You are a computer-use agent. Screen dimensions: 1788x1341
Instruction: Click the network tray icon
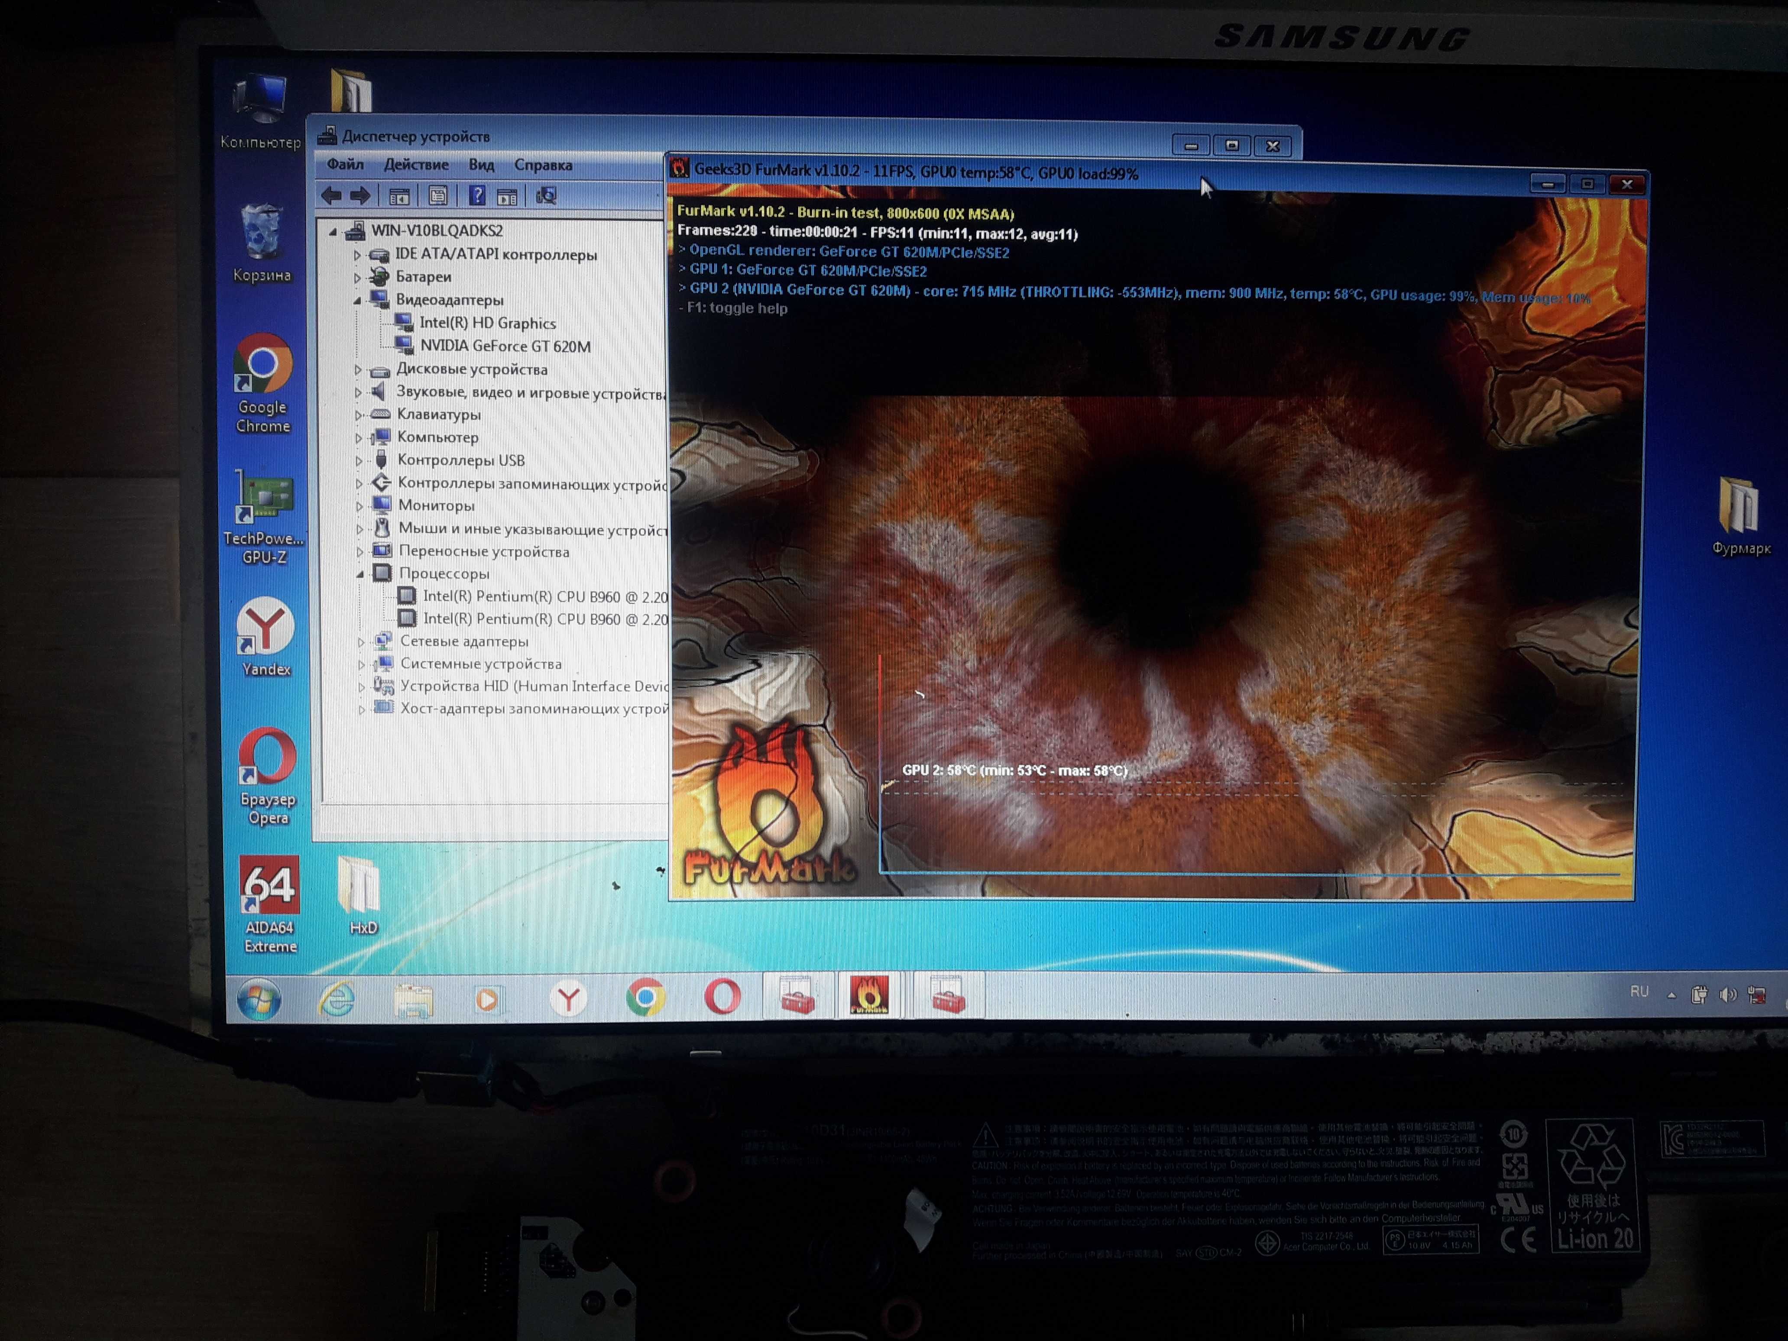click(x=1756, y=995)
